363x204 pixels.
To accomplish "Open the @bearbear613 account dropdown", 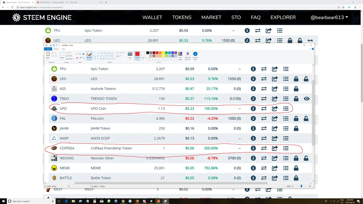I will tap(329, 17).
